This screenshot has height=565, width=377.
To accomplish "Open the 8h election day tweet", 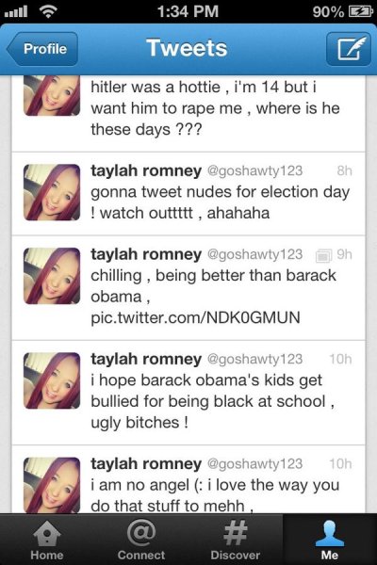I will (x=188, y=194).
